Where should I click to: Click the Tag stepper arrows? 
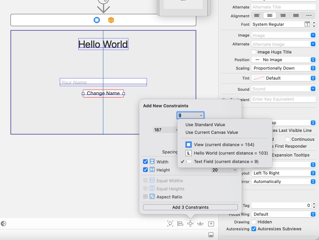pos(314,205)
